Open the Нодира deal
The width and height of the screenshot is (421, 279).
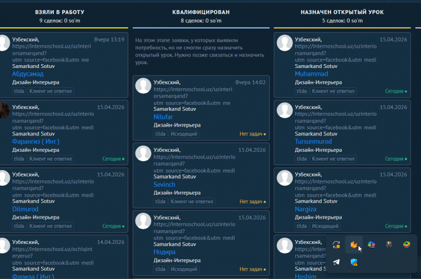164,252
